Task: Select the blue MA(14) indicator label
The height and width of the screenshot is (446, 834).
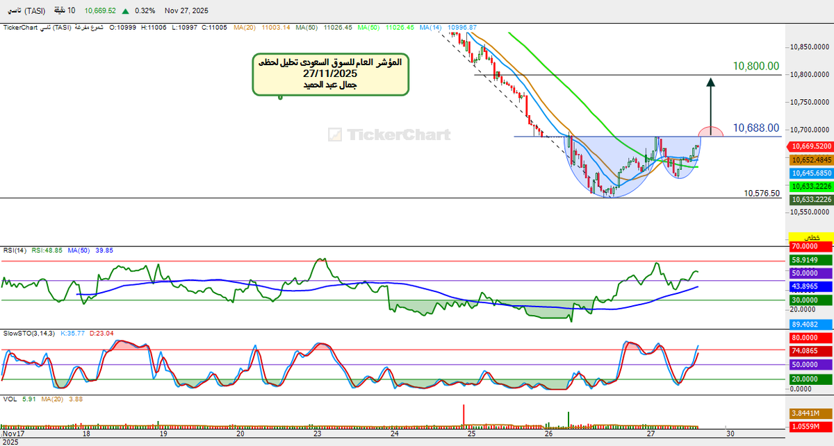Action: click(430, 28)
